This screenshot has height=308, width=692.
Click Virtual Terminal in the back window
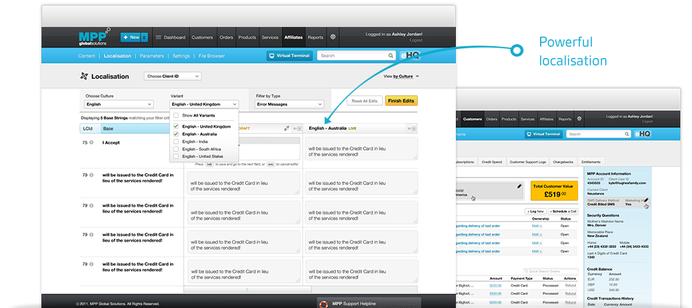tap(544, 134)
